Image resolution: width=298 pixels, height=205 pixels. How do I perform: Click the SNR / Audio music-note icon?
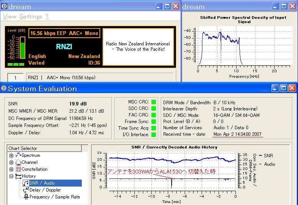[26, 183]
